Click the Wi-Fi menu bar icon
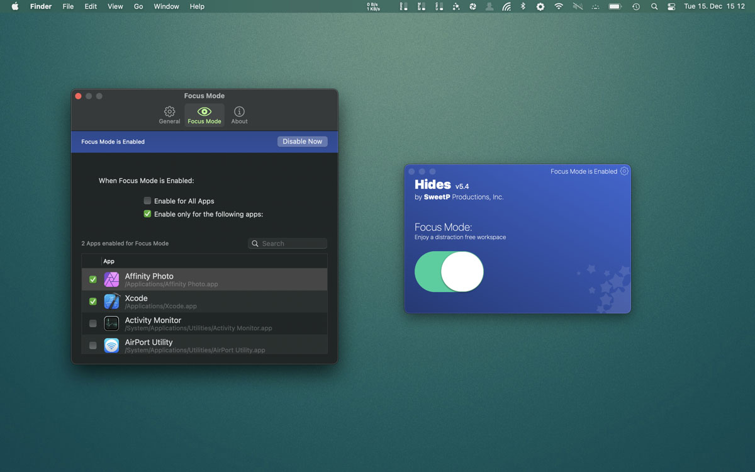The width and height of the screenshot is (755, 472). [x=559, y=6]
